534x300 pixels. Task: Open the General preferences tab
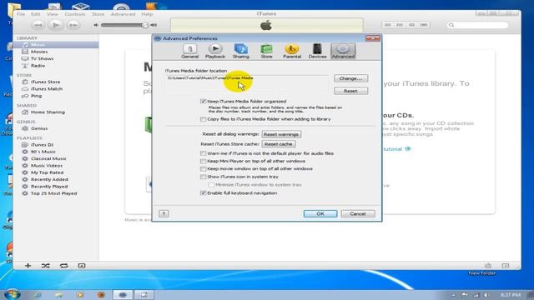point(189,52)
